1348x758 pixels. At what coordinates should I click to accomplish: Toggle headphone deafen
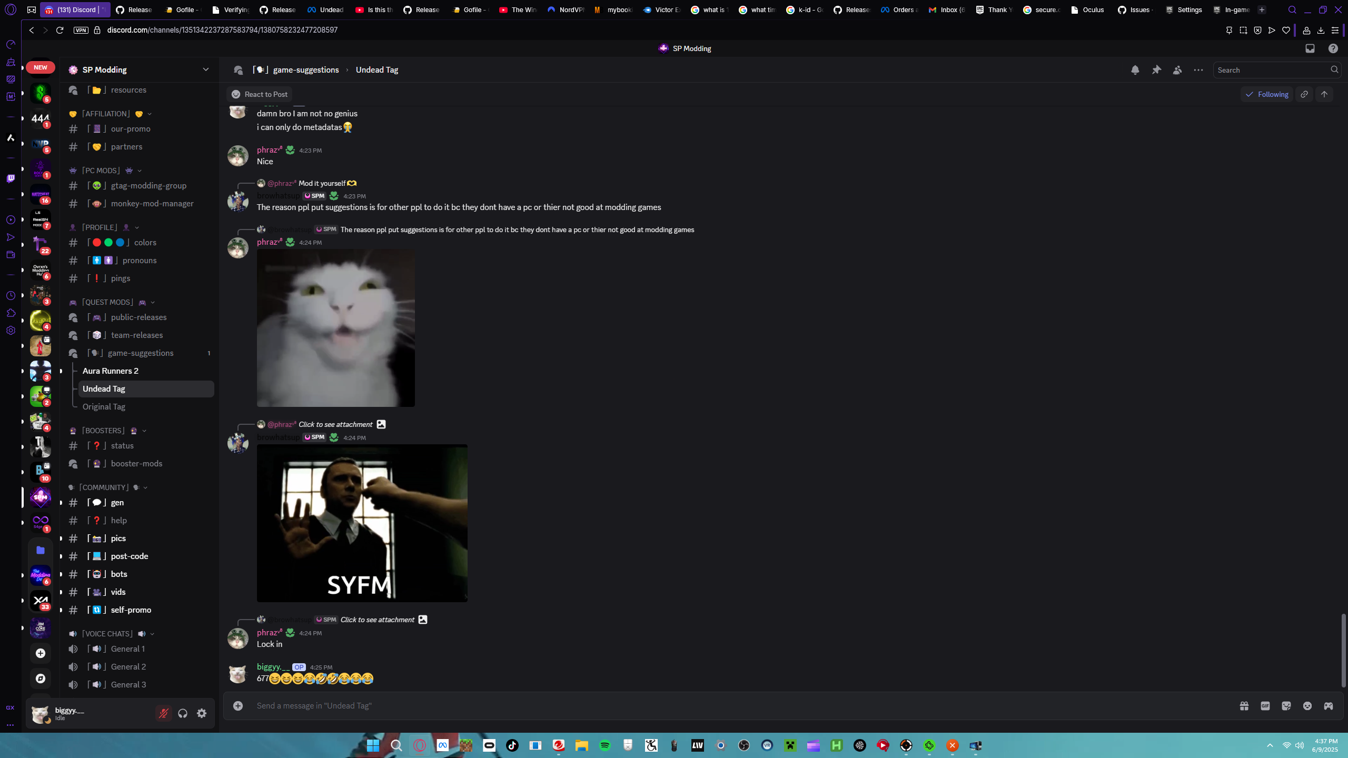[x=183, y=713]
